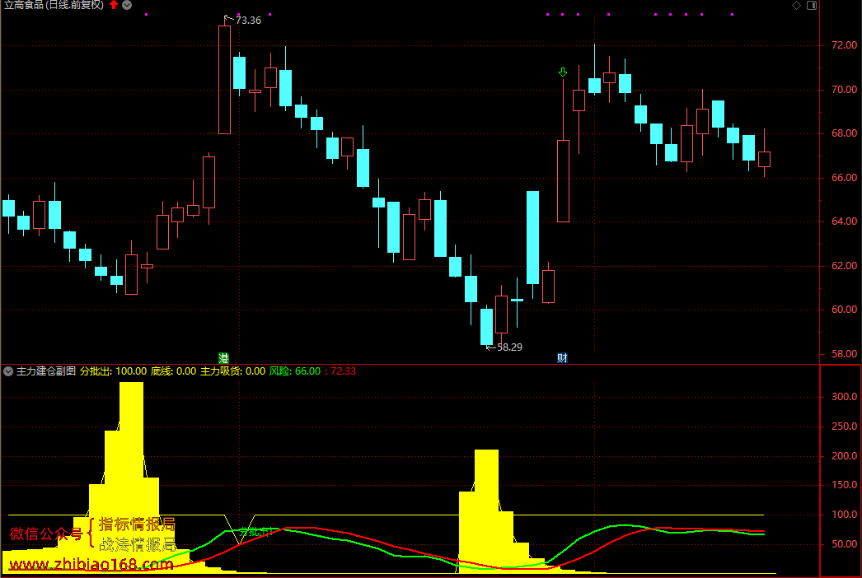862x578 pixels.
Task: Click the 73.36 high price label
Action: click(248, 21)
